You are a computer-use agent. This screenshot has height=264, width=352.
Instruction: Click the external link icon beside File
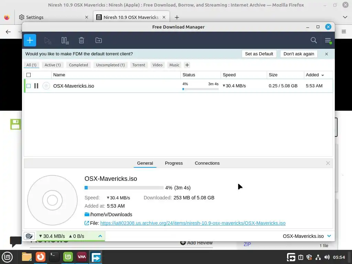87,223
